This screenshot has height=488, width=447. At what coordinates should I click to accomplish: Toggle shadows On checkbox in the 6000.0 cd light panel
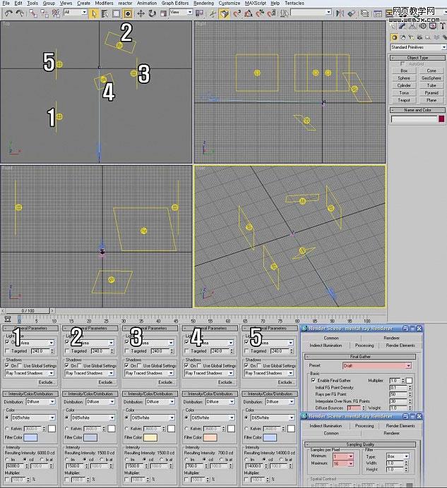tap(8, 366)
